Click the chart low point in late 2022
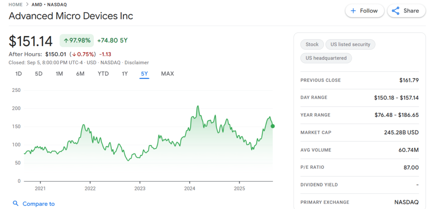 pos(128,160)
